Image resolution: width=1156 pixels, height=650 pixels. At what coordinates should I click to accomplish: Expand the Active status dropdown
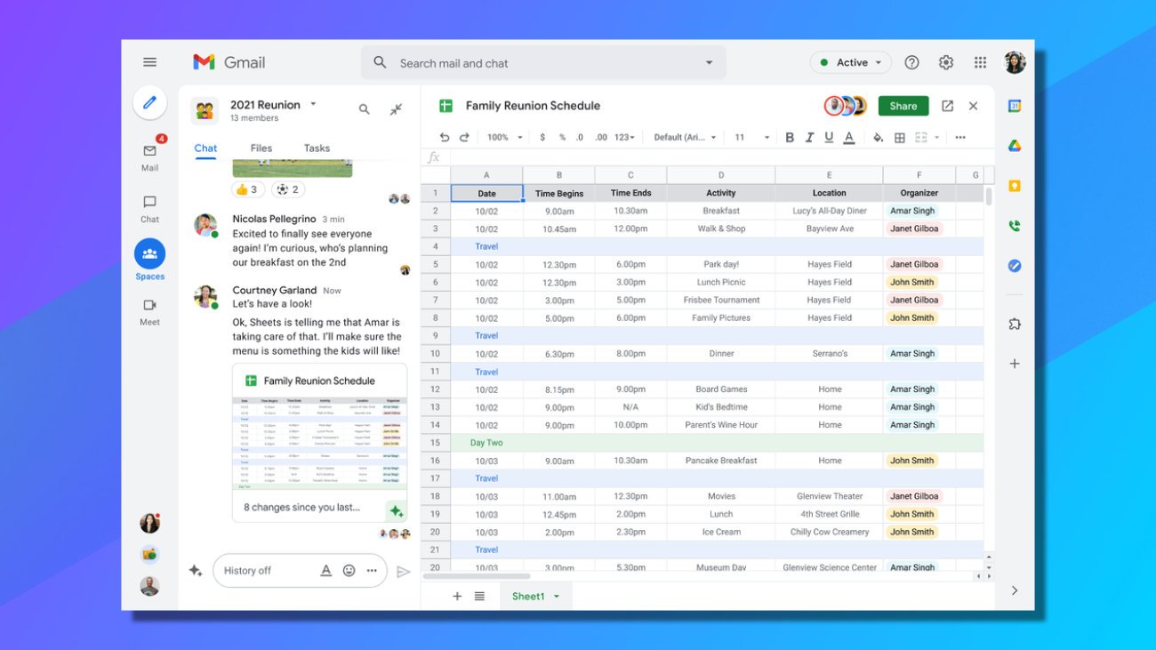[851, 62]
